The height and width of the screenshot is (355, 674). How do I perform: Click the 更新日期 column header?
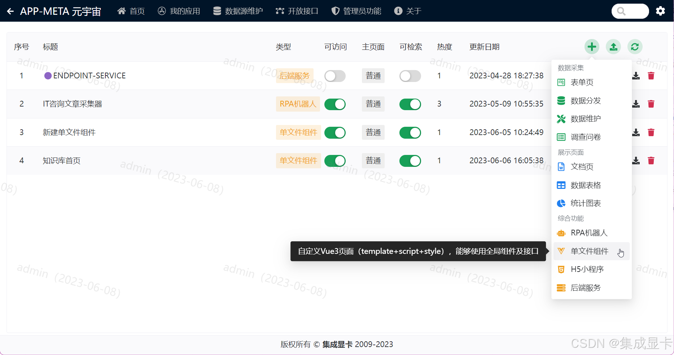[x=484, y=47]
